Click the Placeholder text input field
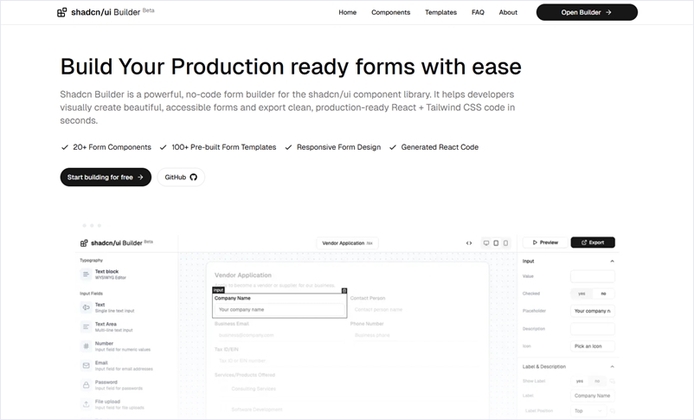 pyautogui.click(x=593, y=311)
